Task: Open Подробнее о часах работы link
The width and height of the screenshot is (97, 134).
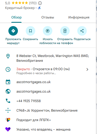Action: (x=36, y=73)
